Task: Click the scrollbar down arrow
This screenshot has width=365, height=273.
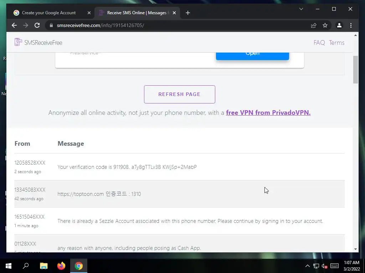Action: (x=355, y=249)
